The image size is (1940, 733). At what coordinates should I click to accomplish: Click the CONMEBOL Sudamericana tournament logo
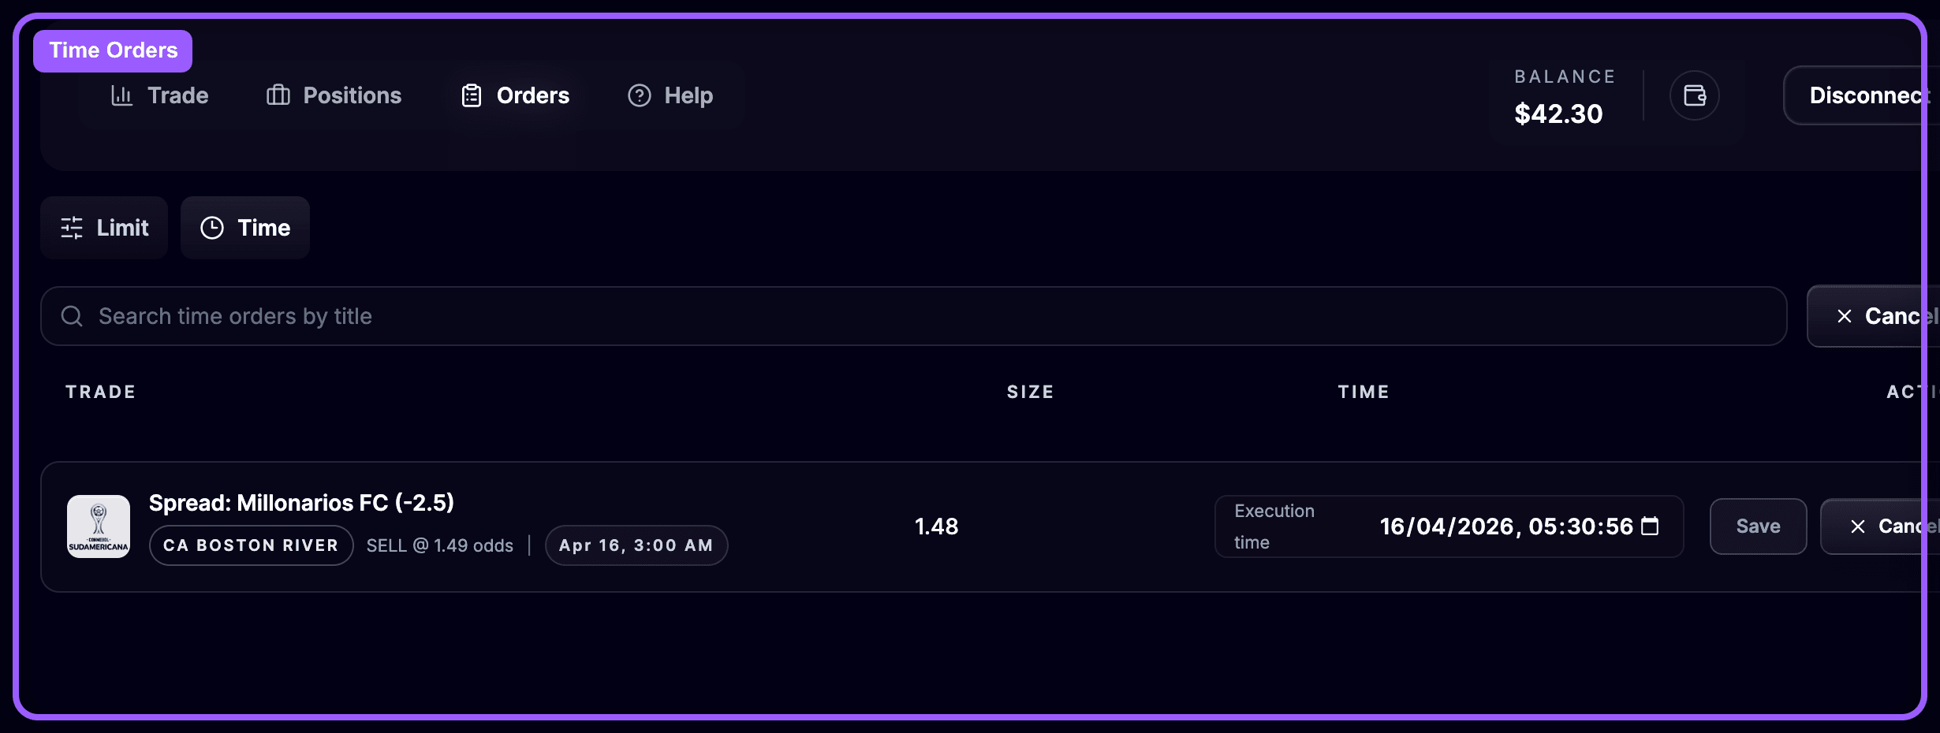(x=98, y=526)
